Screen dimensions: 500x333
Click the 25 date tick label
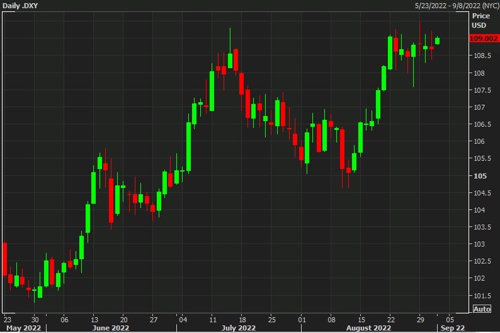pyautogui.click(x=271, y=320)
